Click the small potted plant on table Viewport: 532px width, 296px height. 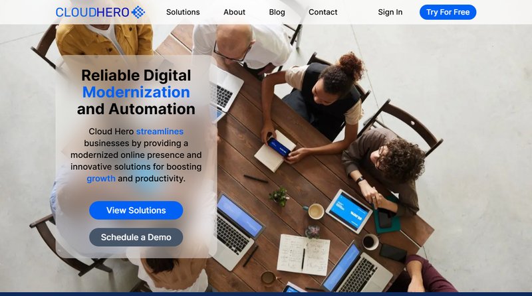click(279, 196)
